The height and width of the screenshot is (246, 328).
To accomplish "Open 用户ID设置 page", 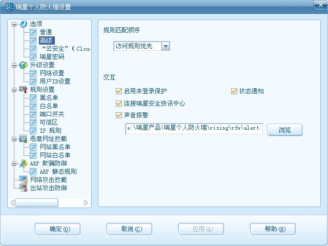I will point(55,81).
